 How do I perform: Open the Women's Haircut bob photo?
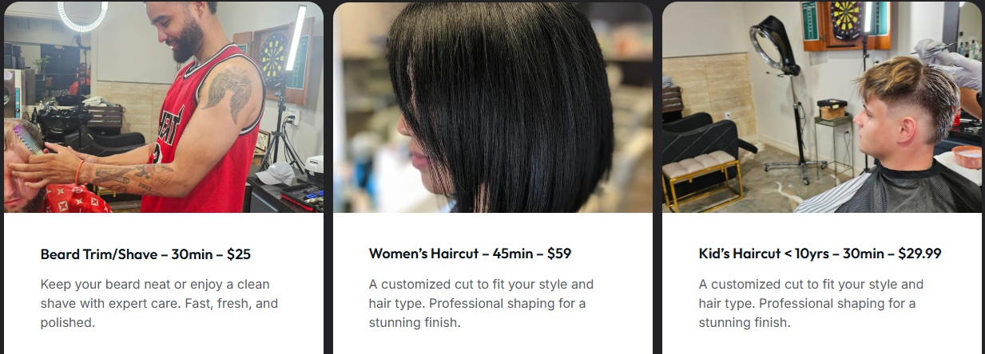(493, 107)
